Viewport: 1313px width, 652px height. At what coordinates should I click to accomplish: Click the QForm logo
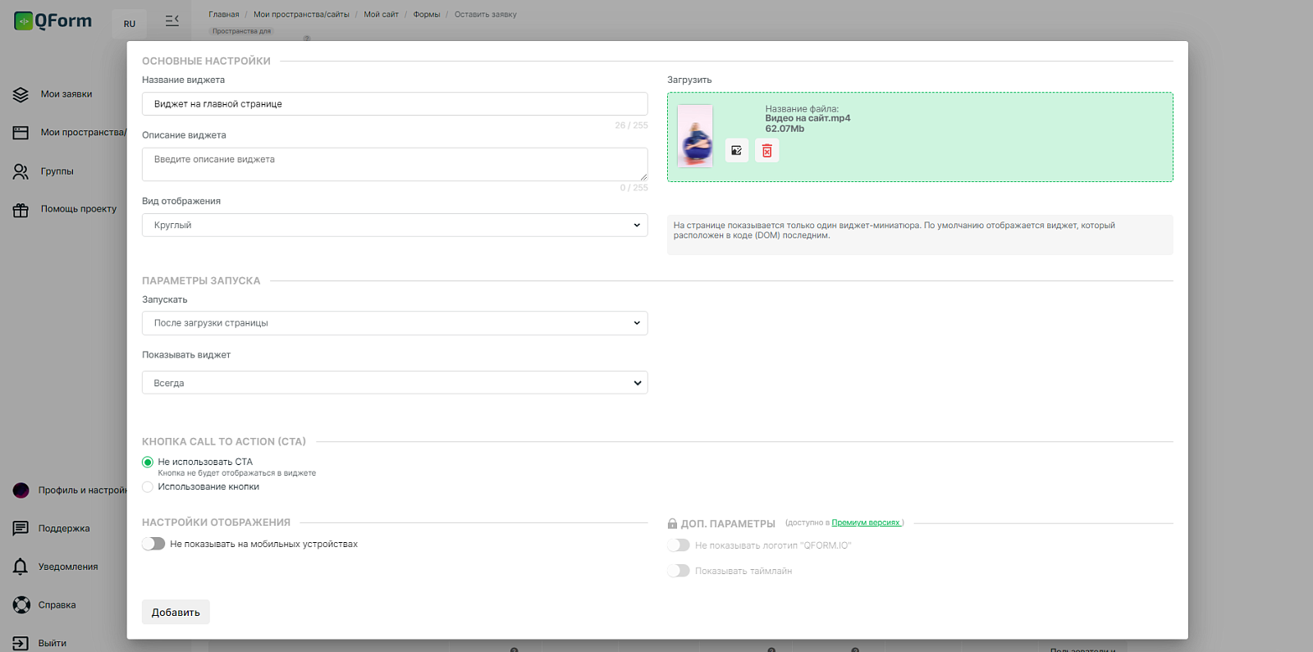[53, 21]
